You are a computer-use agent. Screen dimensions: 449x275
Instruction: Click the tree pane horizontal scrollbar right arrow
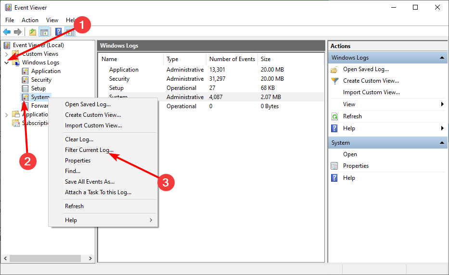[x=90, y=259]
